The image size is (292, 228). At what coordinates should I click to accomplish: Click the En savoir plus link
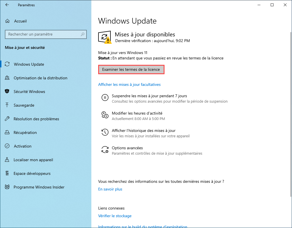pyautogui.click(x=110, y=189)
